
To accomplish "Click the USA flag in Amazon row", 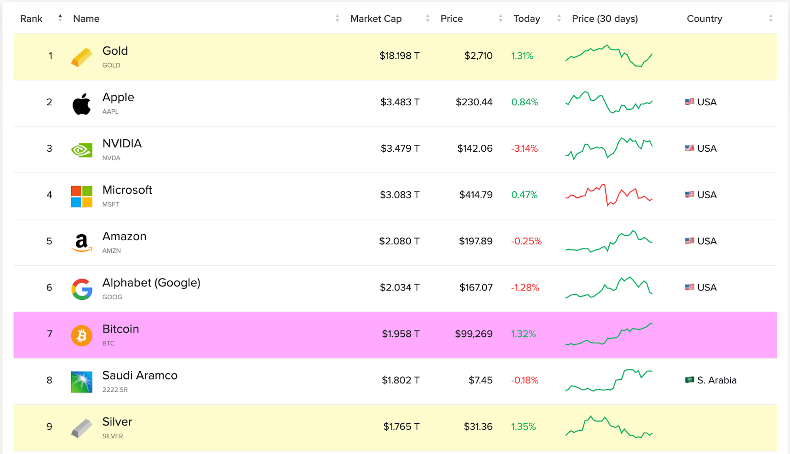I will [x=690, y=241].
